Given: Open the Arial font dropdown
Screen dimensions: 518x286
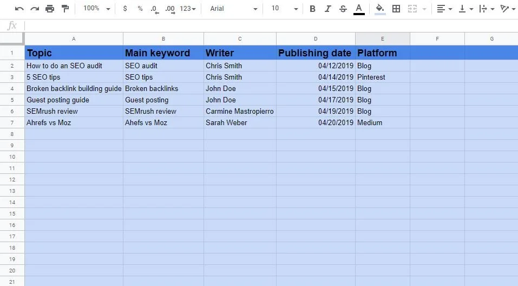Looking at the screenshot, I should [x=234, y=9].
